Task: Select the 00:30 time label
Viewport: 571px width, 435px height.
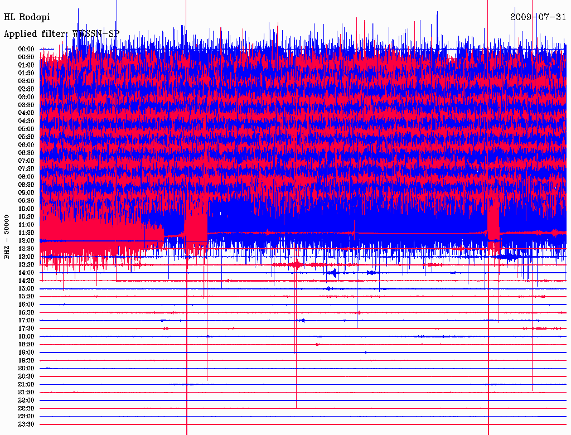Action: point(26,57)
